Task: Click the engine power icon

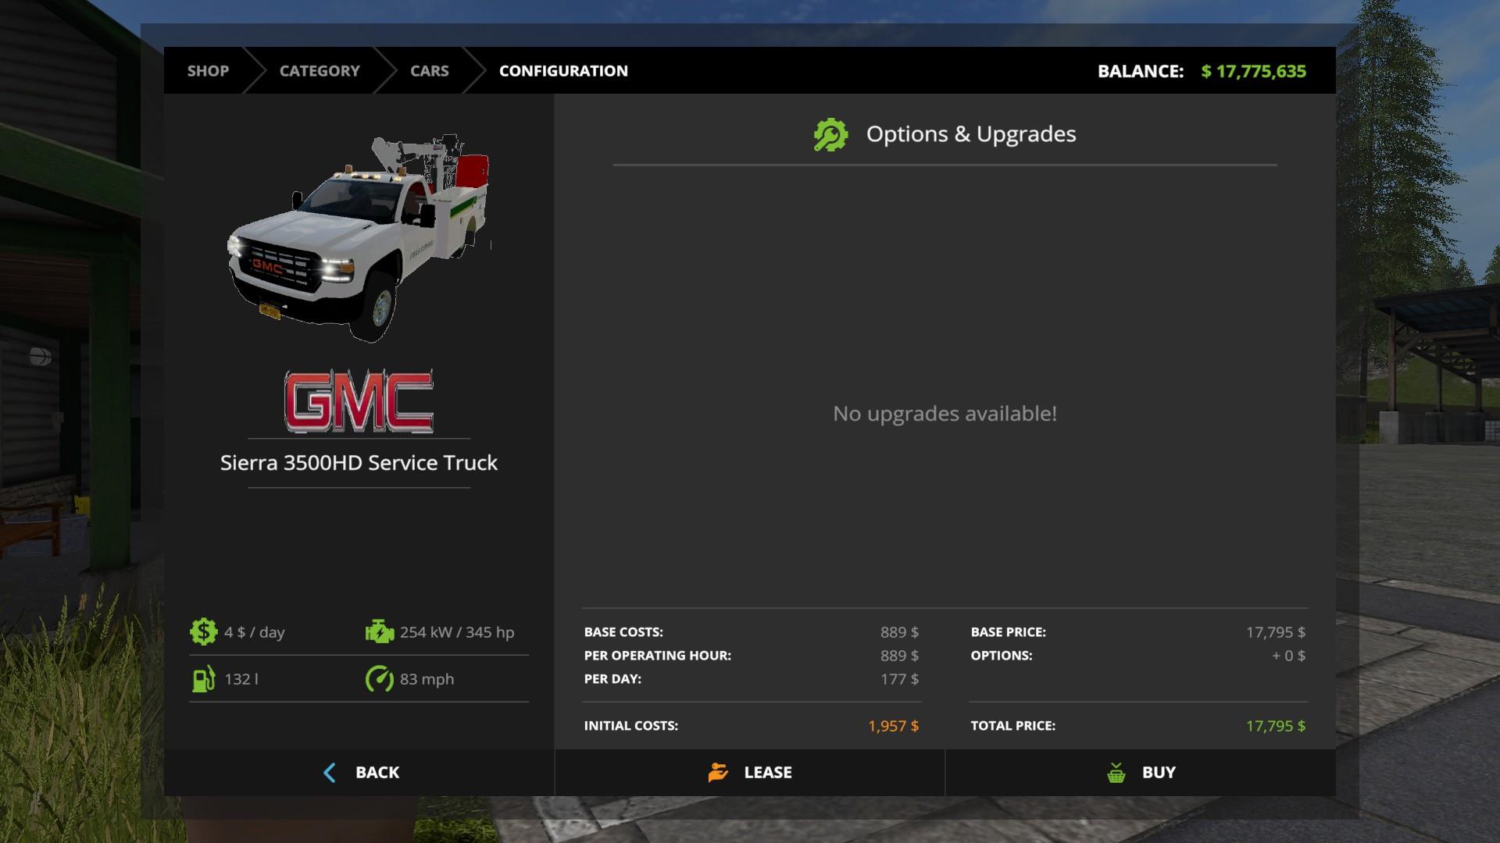Action: (380, 631)
